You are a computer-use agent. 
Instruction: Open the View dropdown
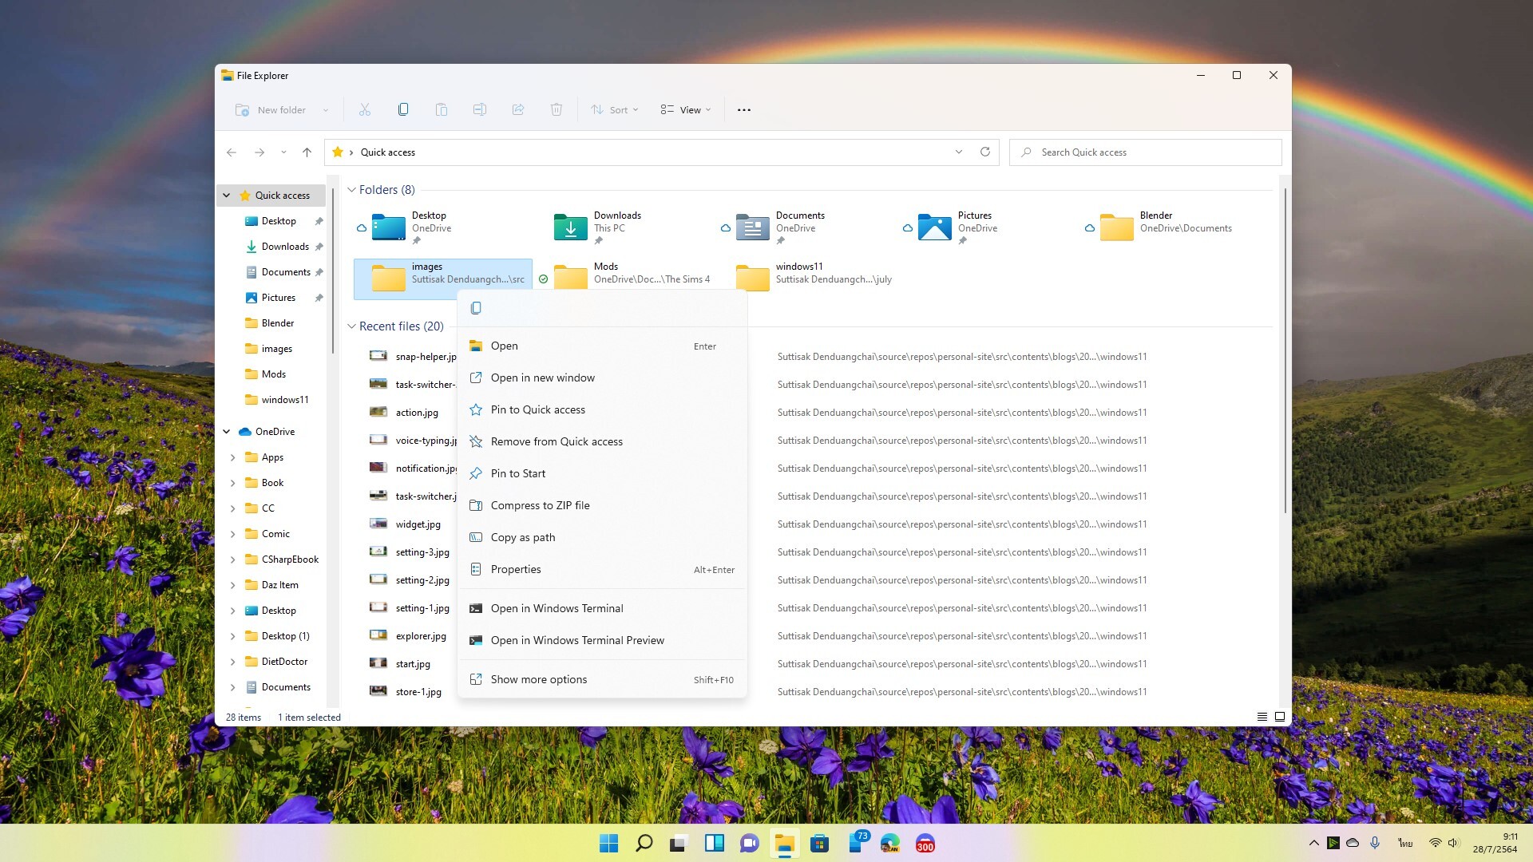[685, 109]
